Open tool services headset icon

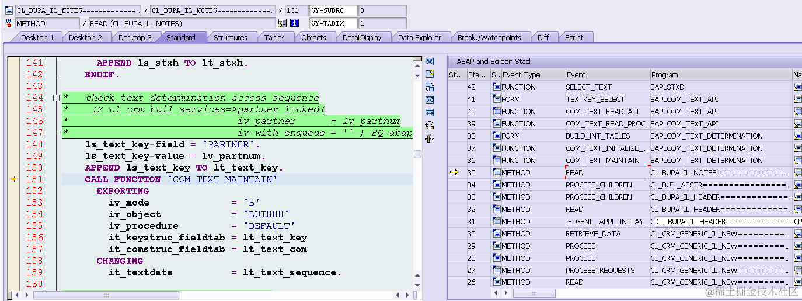point(430,125)
